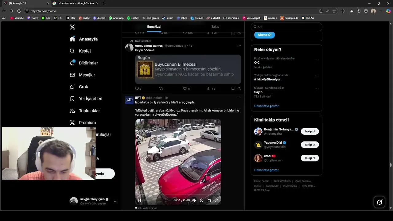The width and height of the screenshot is (393, 221).
Task: Follow Benjamin Netanyahu
Action: point(310,131)
